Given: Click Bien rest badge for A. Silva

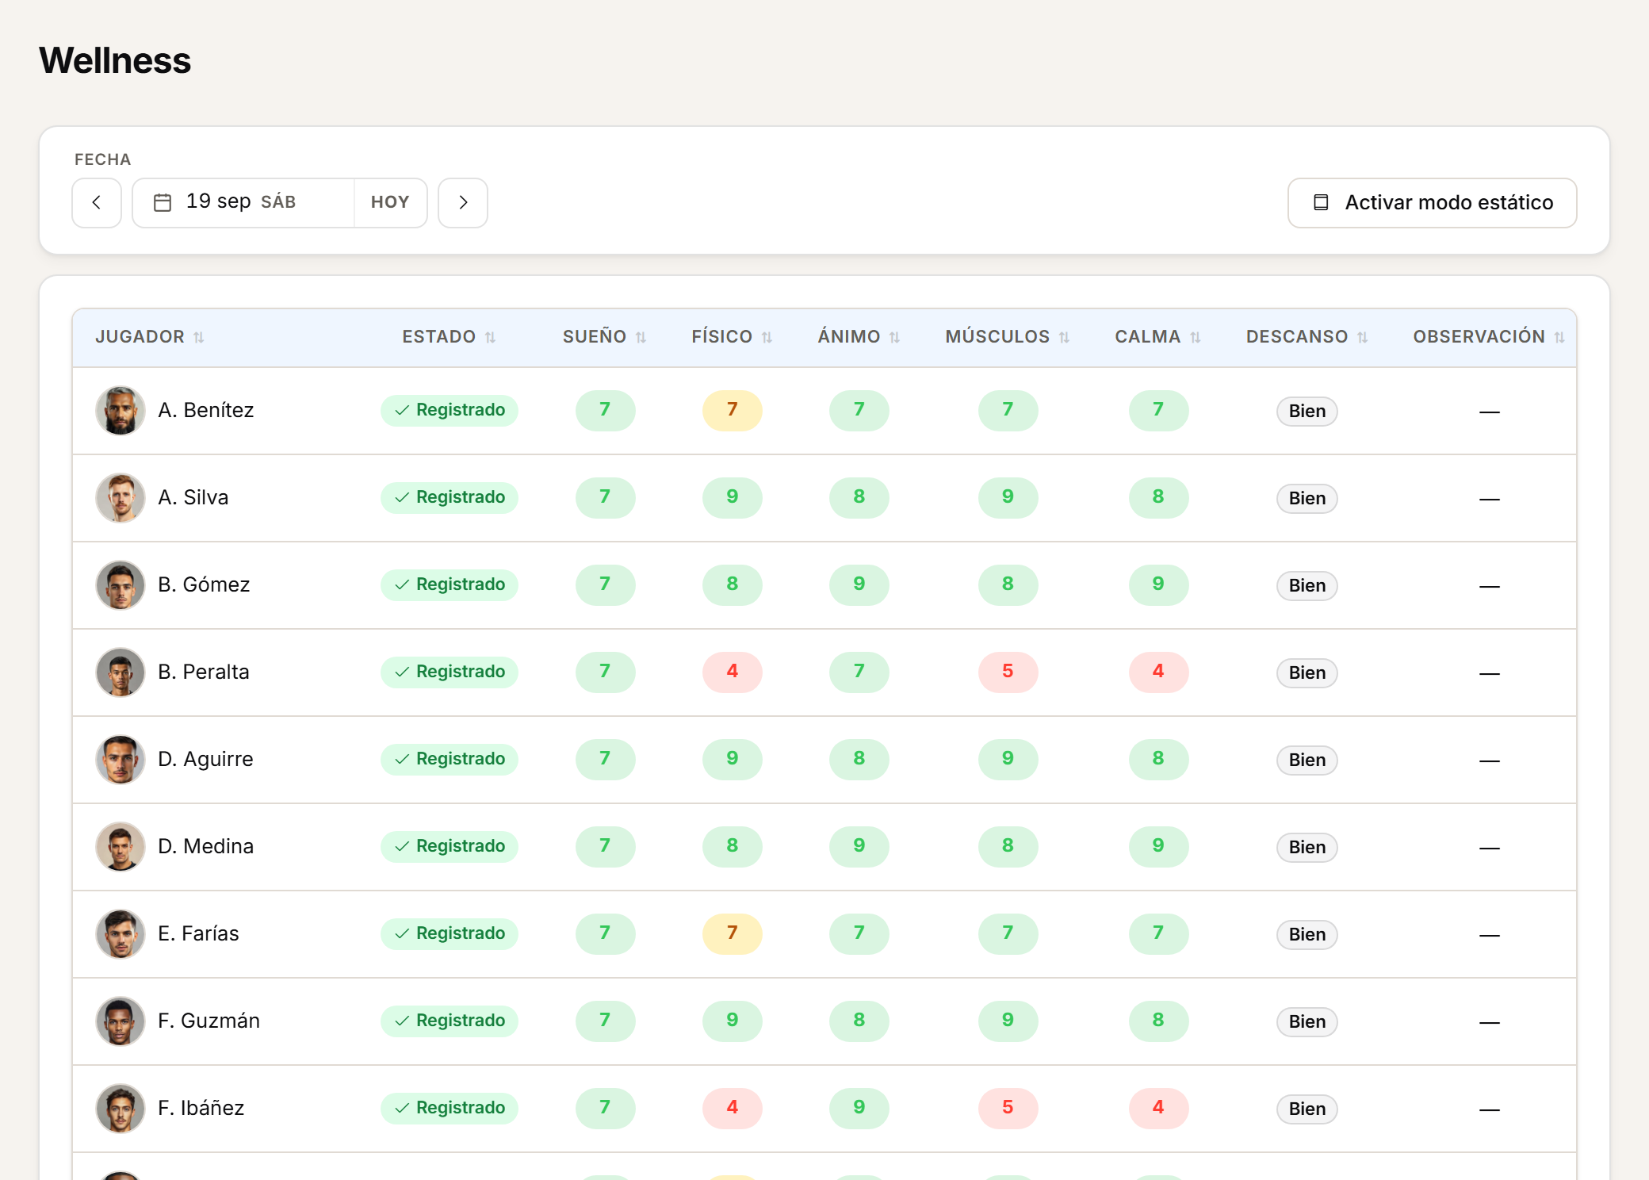Looking at the screenshot, I should click(x=1307, y=498).
